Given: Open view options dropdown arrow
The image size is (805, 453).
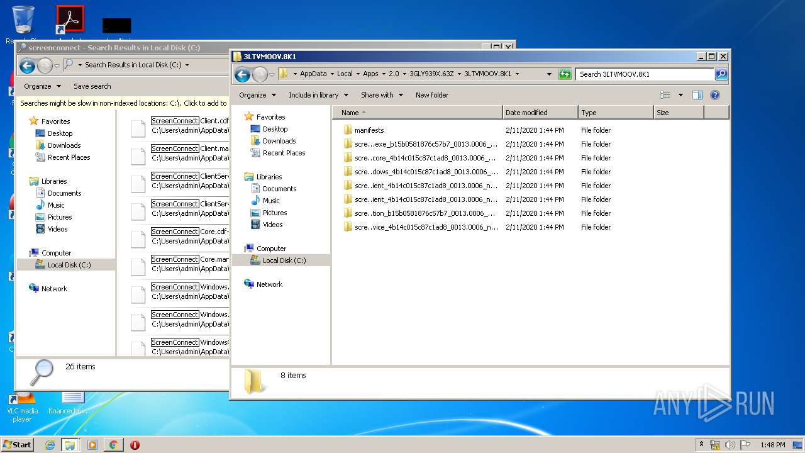Looking at the screenshot, I should (680, 95).
